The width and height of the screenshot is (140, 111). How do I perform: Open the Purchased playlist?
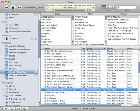(x=13, y=28)
